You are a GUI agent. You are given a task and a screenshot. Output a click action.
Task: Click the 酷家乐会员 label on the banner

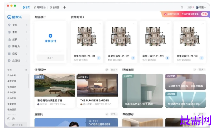tap(173, 14)
